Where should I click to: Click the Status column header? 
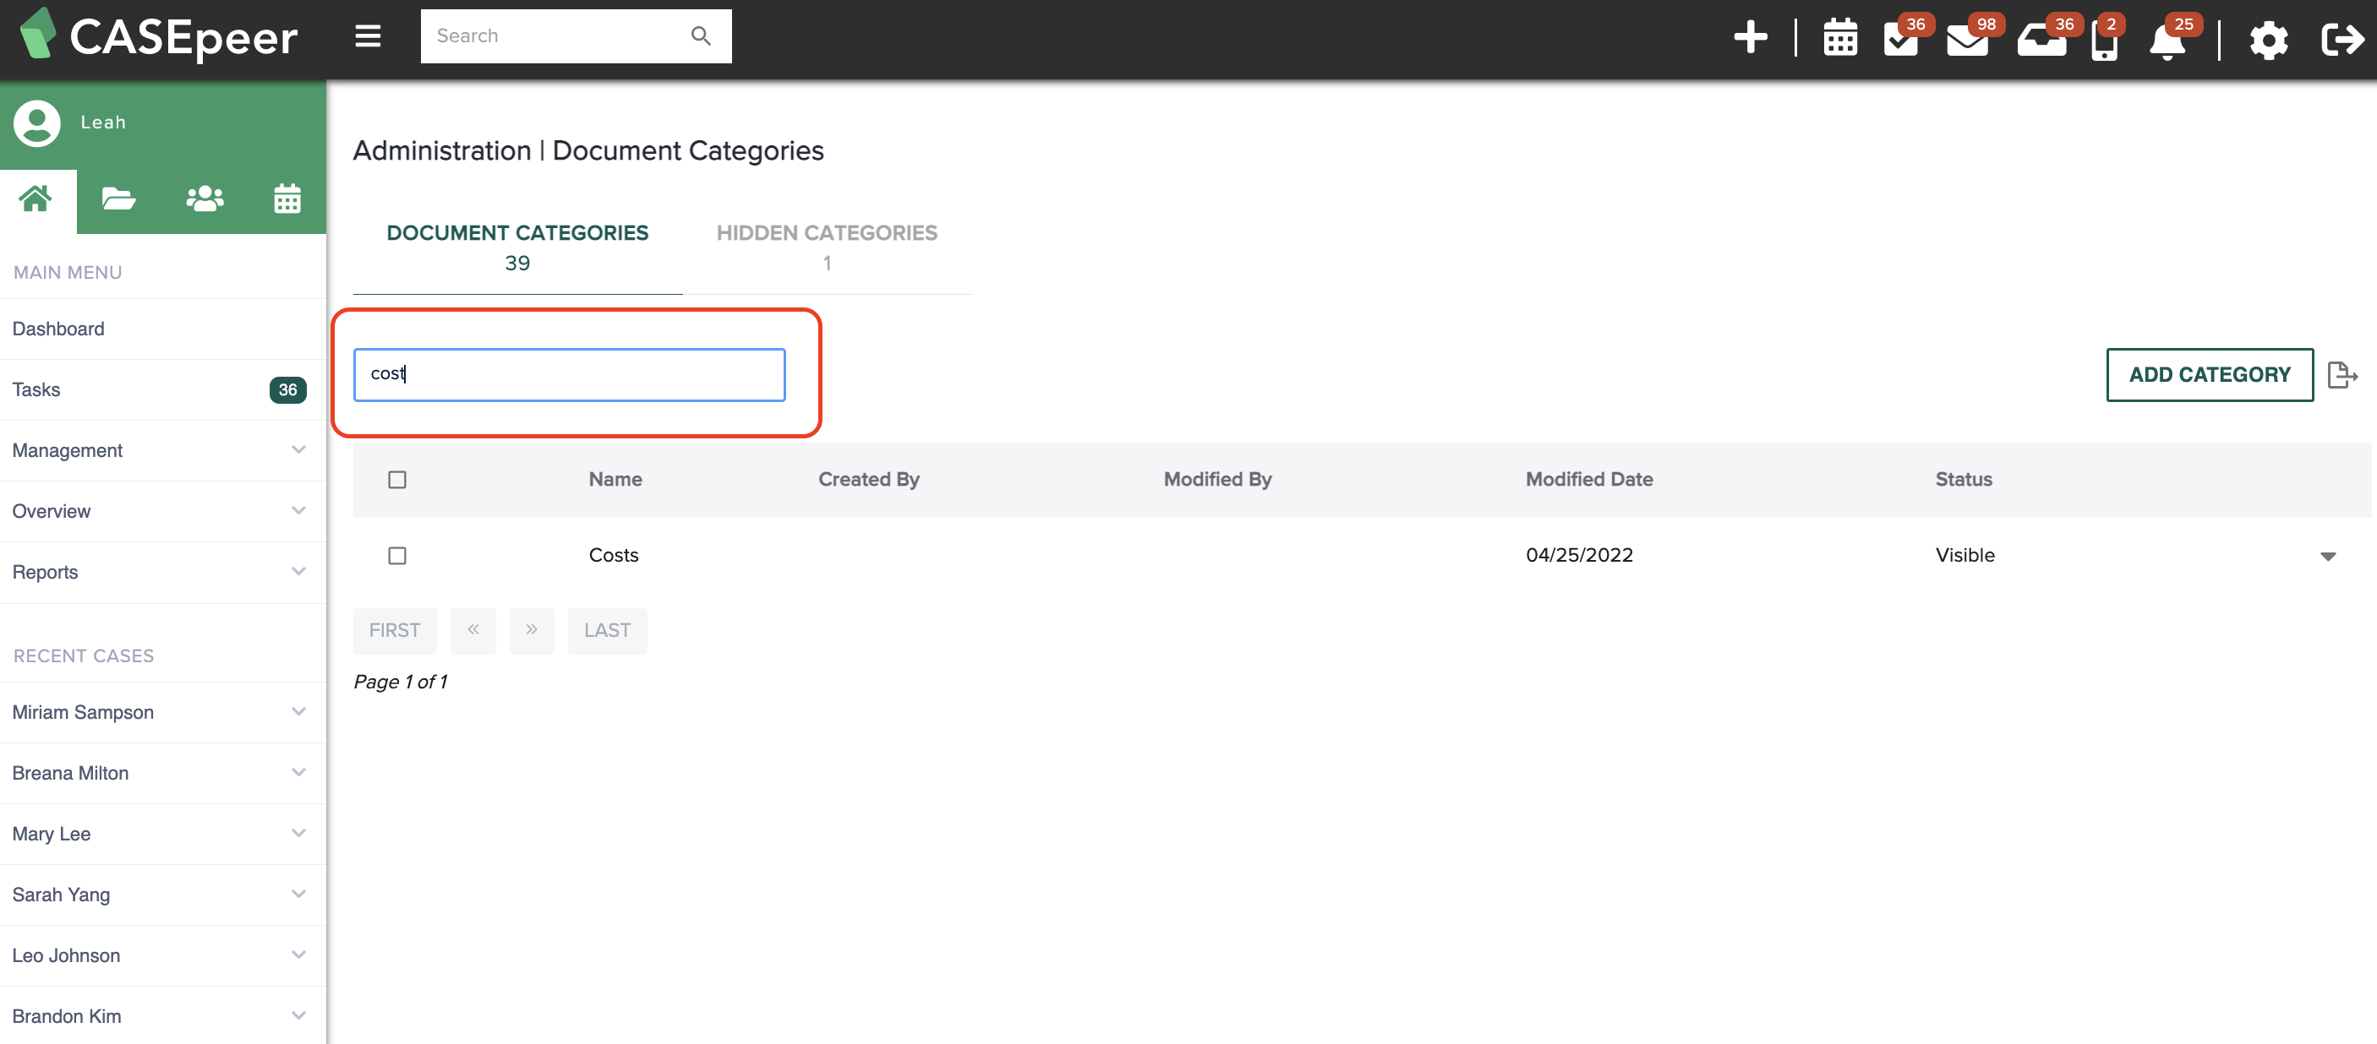point(1964,480)
